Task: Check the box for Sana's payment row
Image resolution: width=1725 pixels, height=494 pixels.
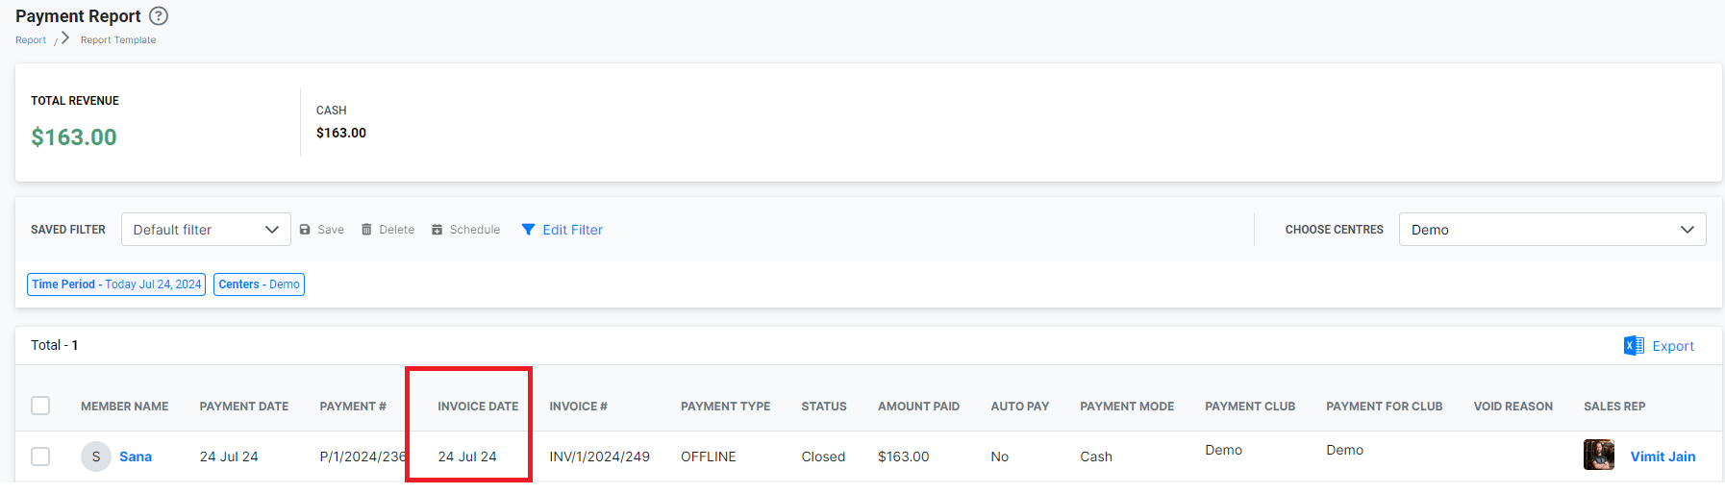Action: point(40,457)
